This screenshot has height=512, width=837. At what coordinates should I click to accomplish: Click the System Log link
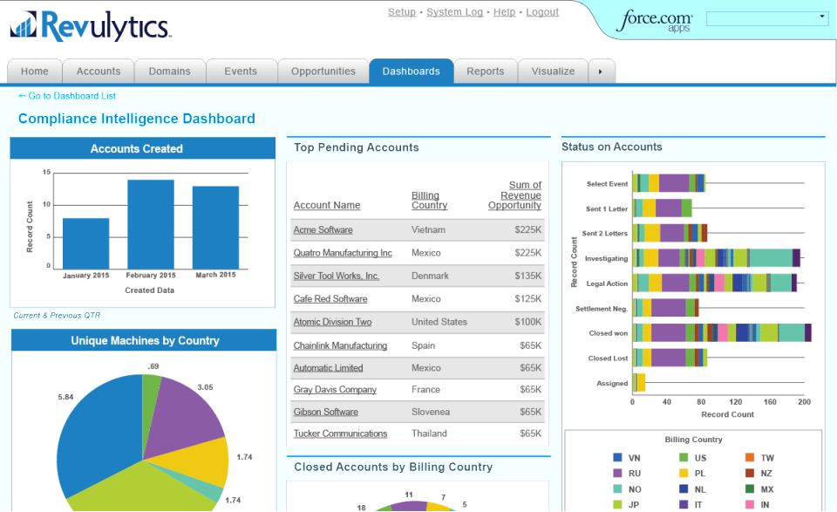(x=454, y=11)
